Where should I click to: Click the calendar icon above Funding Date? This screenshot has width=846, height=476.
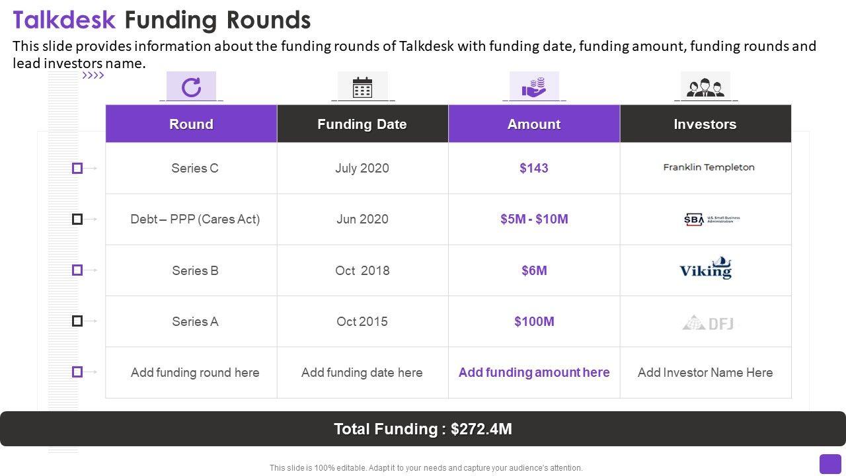tap(362, 87)
